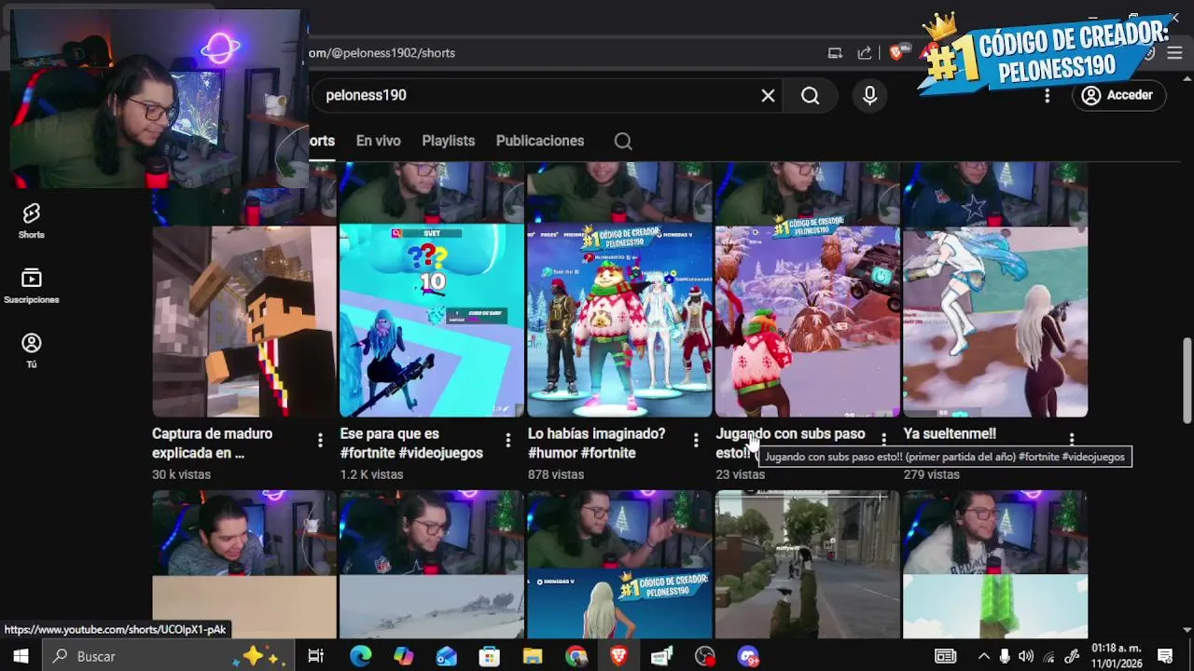Open Shorts in the YouTube sidebar
Image resolution: width=1194 pixels, height=671 pixels.
click(x=31, y=222)
